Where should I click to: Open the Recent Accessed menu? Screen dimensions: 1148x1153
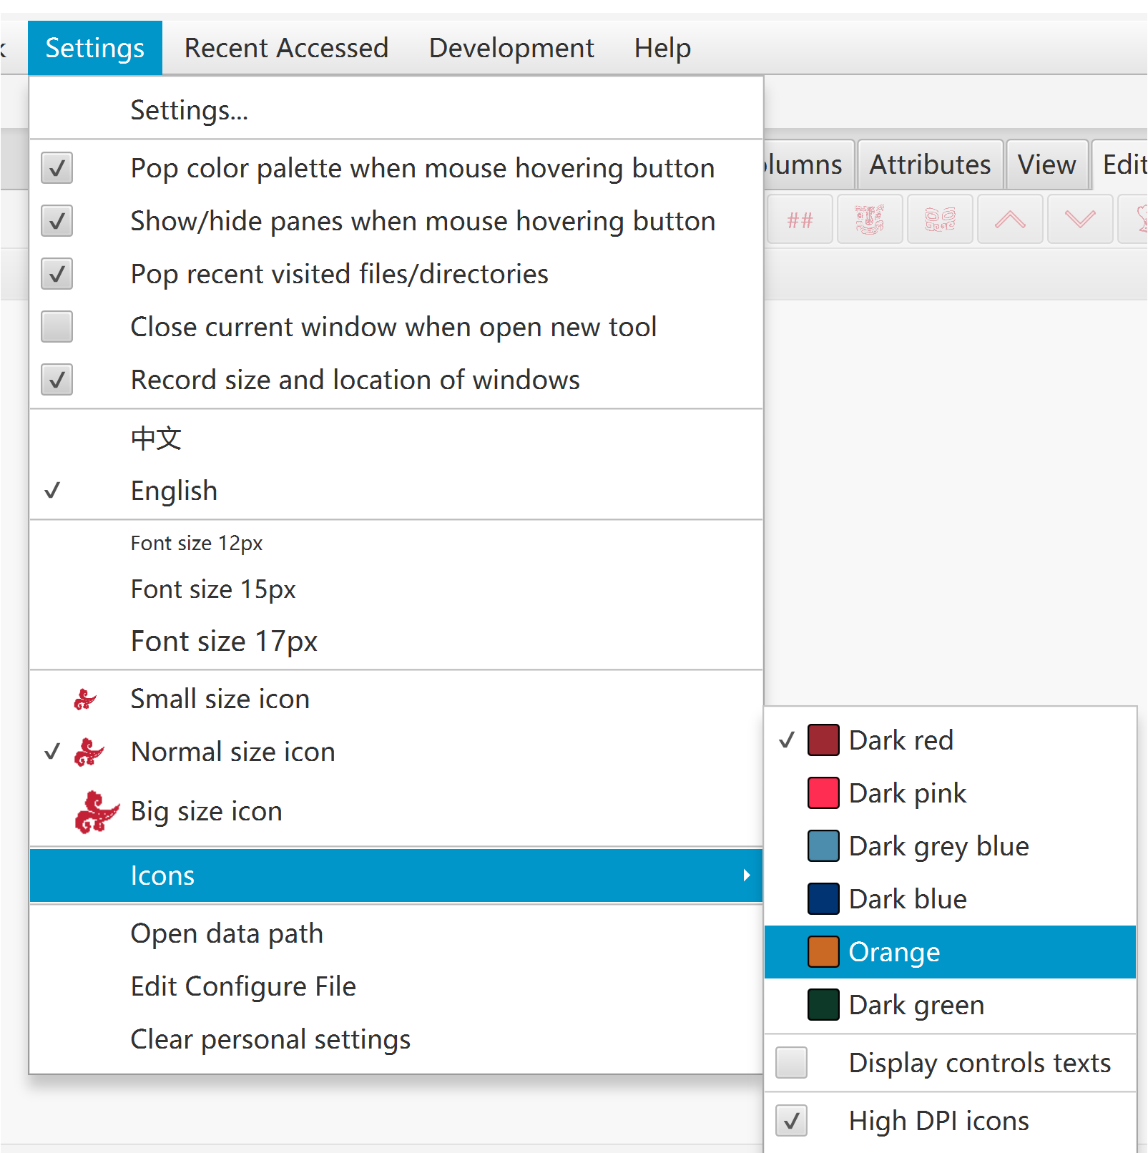pyautogui.click(x=286, y=48)
